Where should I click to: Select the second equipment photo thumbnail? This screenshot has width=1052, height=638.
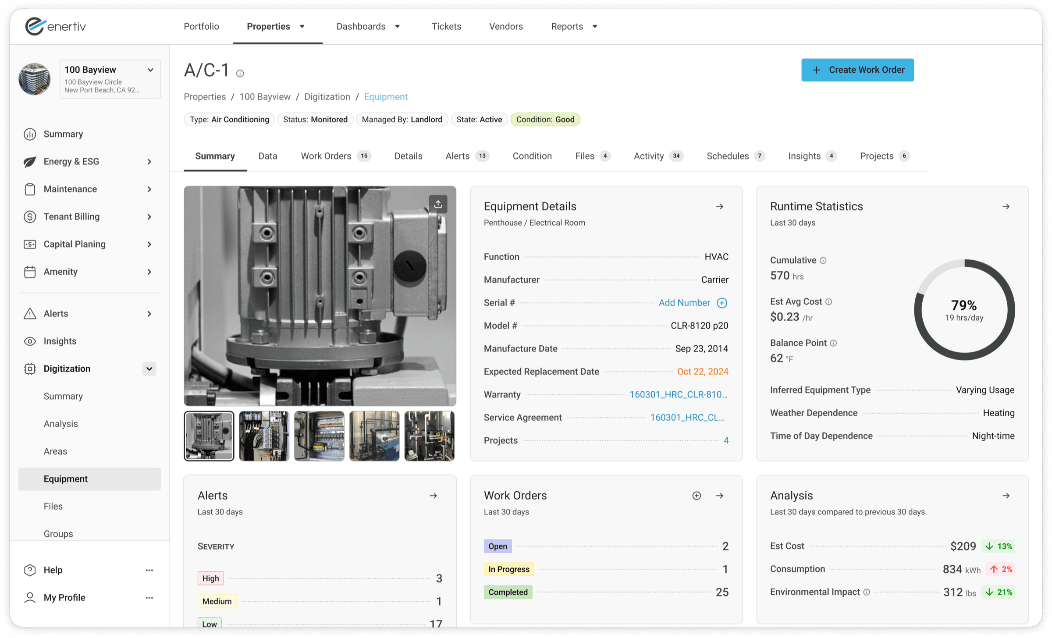[x=264, y=436]
